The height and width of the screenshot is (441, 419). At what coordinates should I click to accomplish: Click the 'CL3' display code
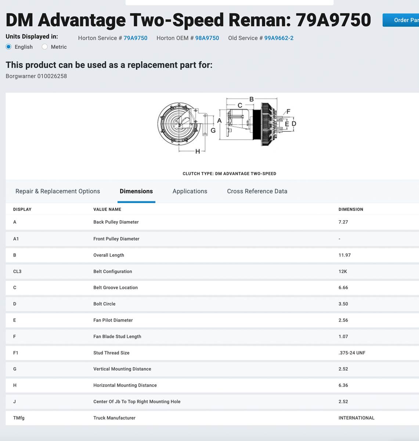[17, 272]
